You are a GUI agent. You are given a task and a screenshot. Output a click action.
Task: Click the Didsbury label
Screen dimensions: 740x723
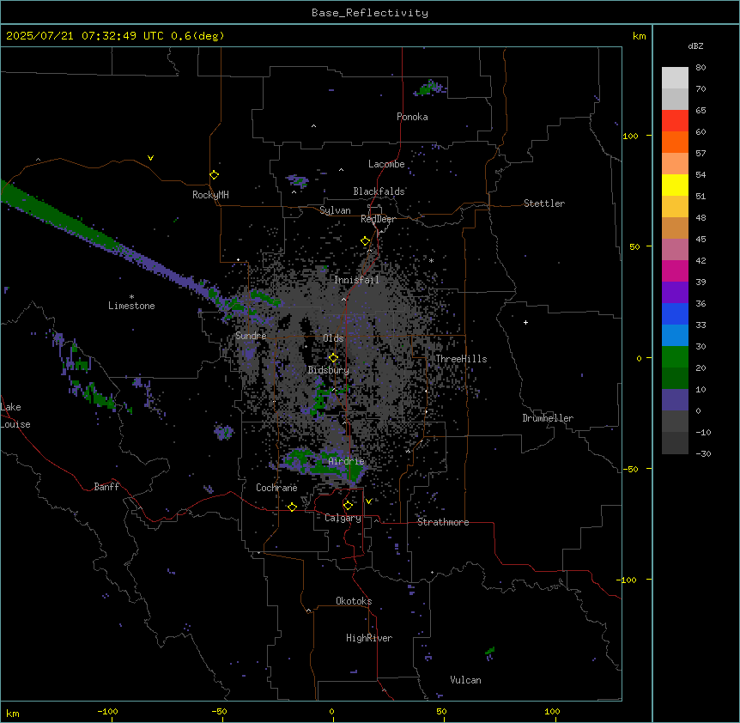[329, 370]
